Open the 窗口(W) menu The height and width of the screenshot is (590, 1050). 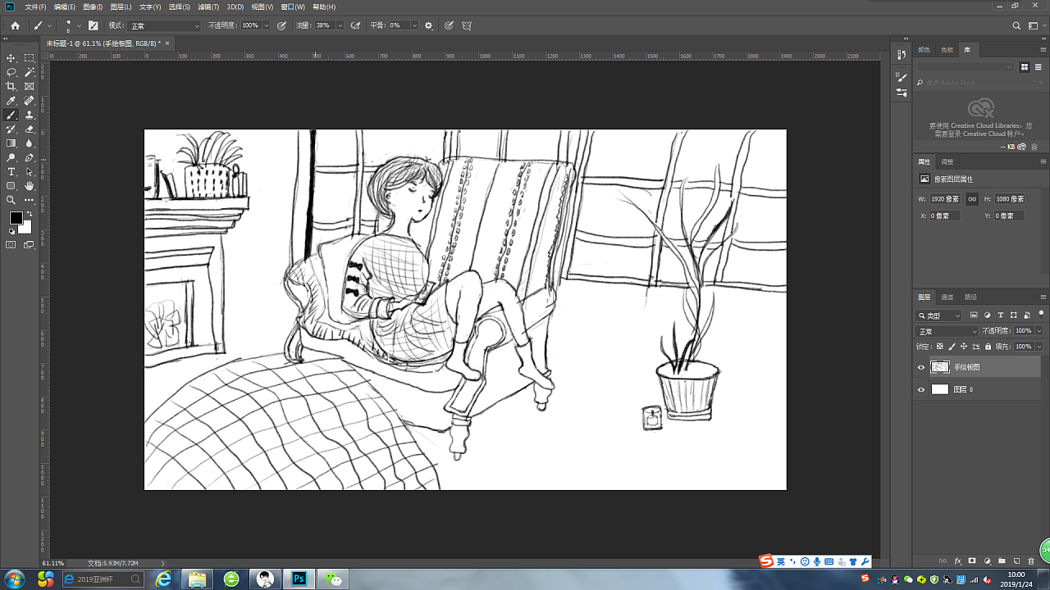[x=293, y=7]
